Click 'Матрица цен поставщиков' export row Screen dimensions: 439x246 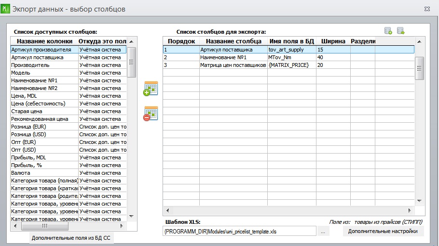[288, 65]
